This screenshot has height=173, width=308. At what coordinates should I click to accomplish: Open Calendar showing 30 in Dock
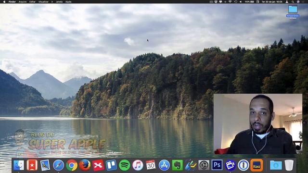click(151, 165)
